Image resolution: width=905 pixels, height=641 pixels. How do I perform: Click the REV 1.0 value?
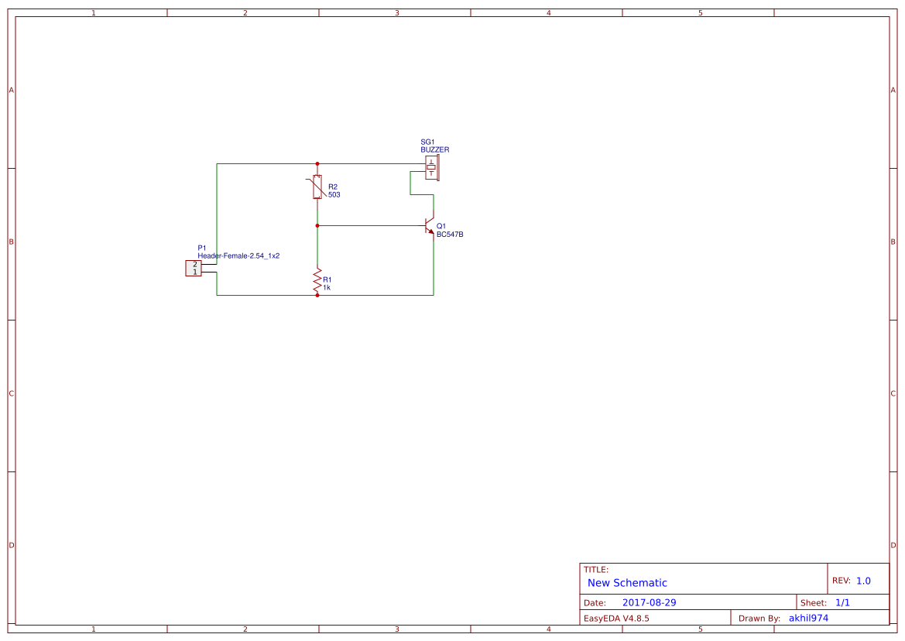pos(863,581)
